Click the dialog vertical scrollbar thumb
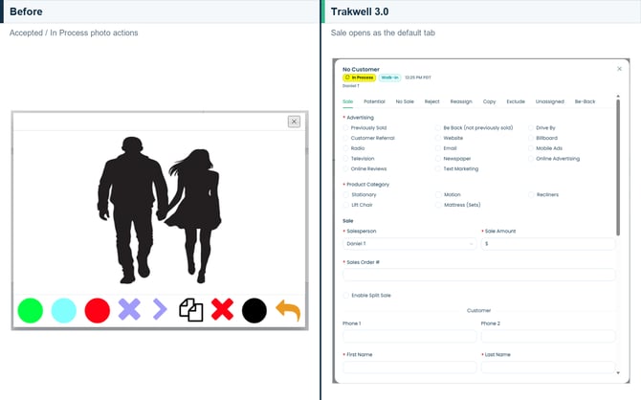 pyautogui.click(x=618, y=167)
